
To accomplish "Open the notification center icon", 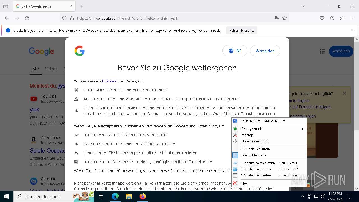I will click(350, 196).
